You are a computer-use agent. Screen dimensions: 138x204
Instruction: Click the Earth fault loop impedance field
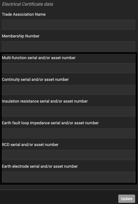(69, 133)
